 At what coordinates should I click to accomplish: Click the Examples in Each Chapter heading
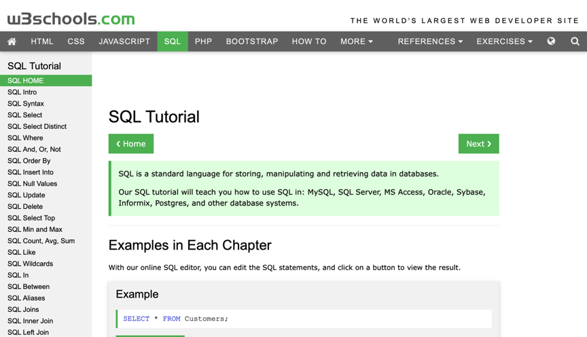coord(190,245)
